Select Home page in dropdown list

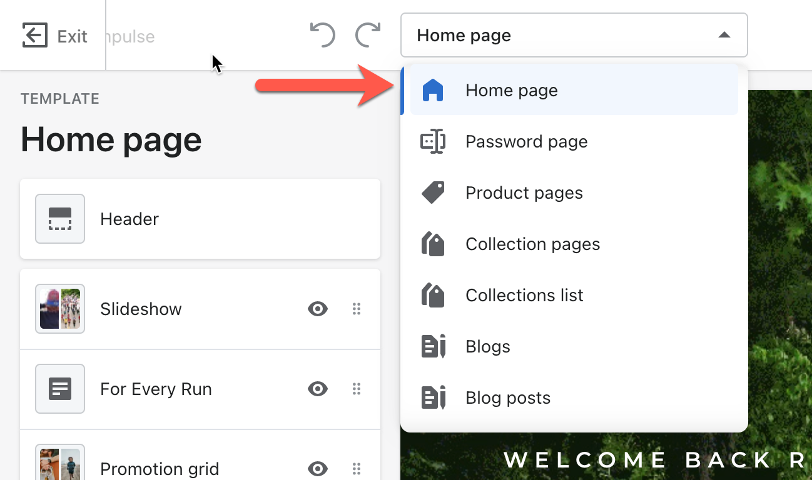574,91
